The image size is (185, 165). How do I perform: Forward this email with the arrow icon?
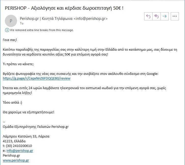click(x=164, y=16)
